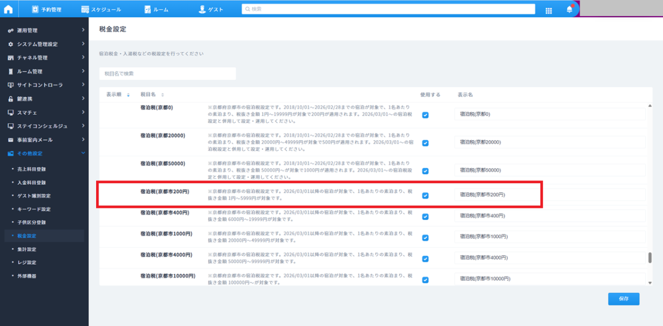This screenshot has width=663, height=326.
Task: Click the ルーム icon in header
Action: click(148, 9)
